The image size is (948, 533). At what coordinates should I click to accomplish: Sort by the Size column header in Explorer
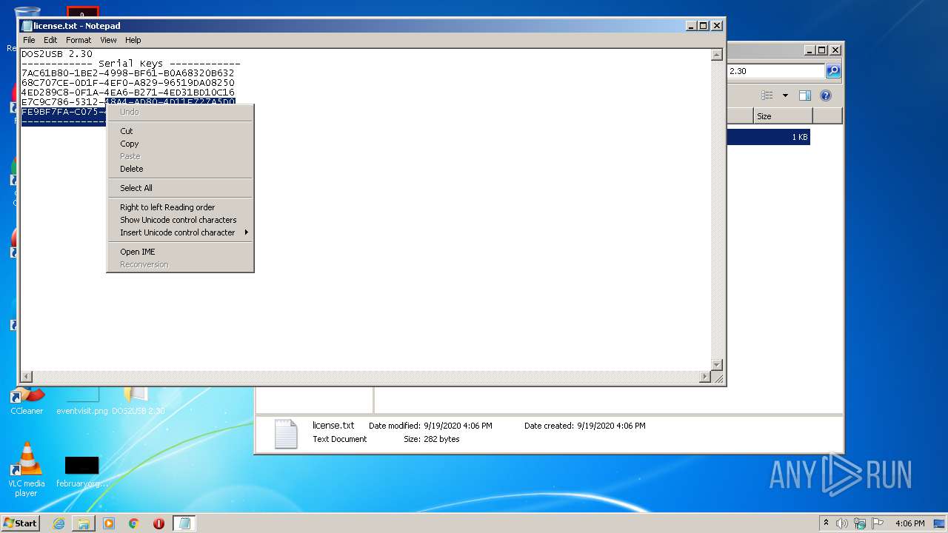pyautogui.click(x=783, y=116)
